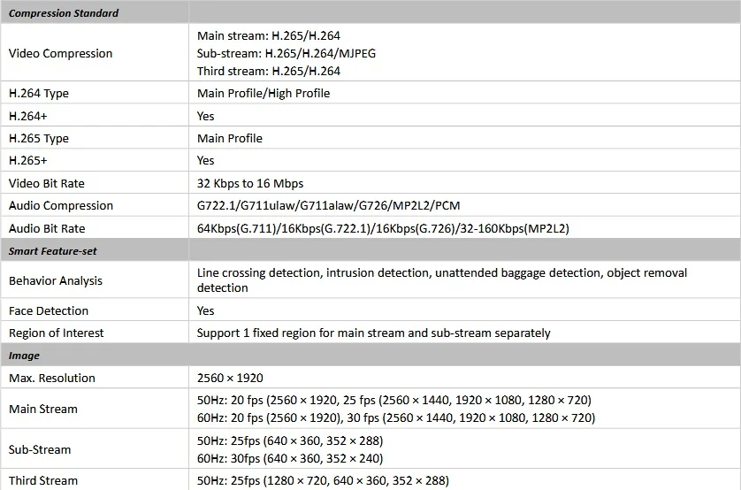Select the 'Max. Resolution' label
This screenshot has width=741, height=490.
click(x=52, y=378)
